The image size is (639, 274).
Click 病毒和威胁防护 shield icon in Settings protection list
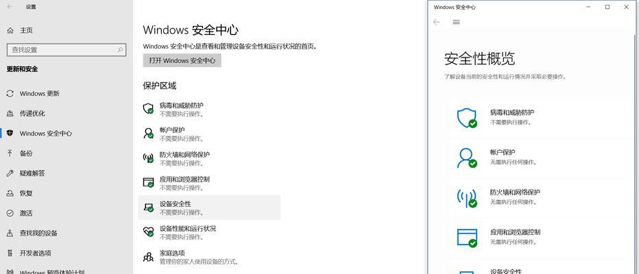tap(148, 109)
